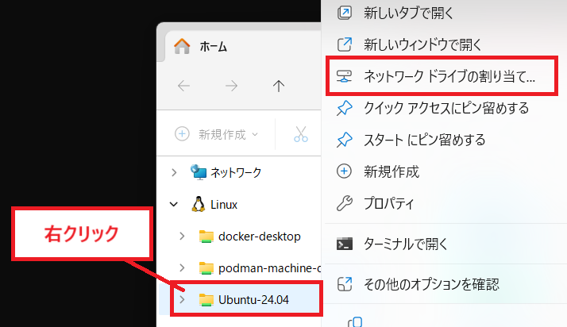Click the Home tab house icon

coord(182,46)
